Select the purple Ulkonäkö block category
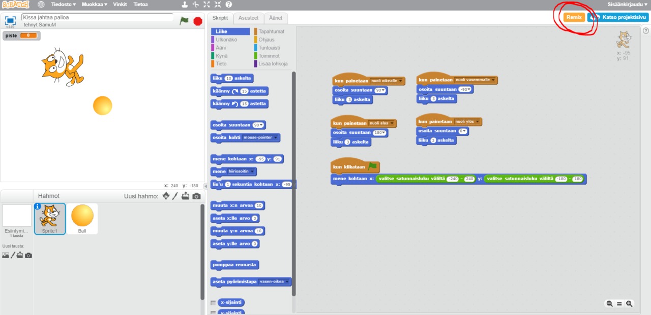This screenshot has width=651, height=315. pyautogui.click(x=226, y=40)
